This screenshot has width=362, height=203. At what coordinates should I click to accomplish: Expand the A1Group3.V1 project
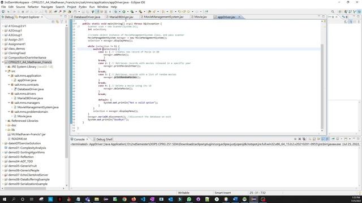click(3, 26)
